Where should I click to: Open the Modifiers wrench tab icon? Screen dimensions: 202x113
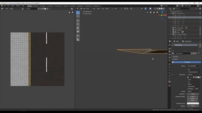coord(169,67)
